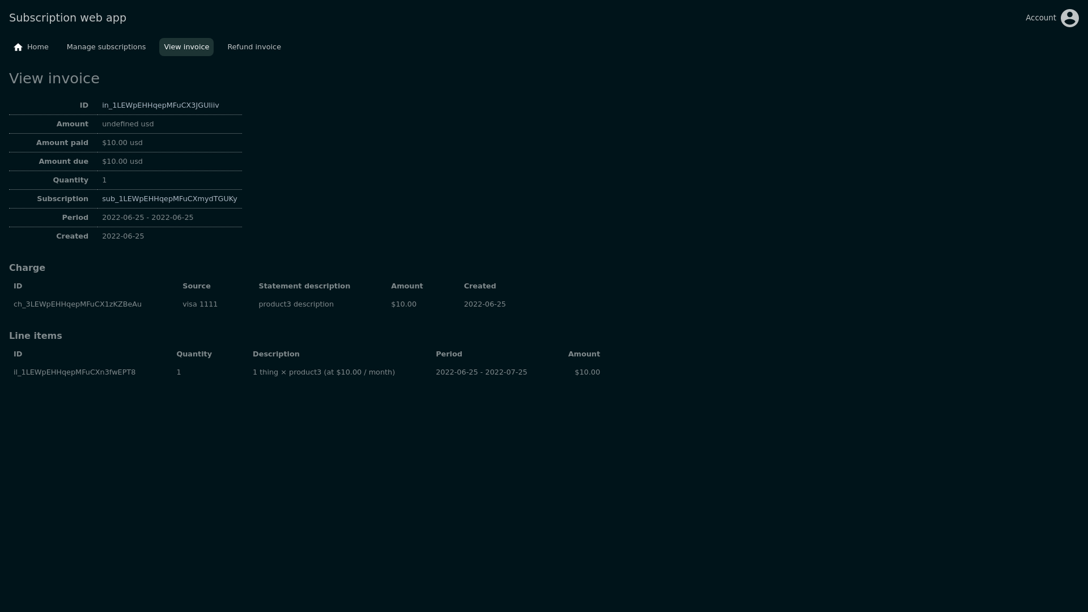Click product3 description statement text
1088x612 pixels.
click(296, 304)
